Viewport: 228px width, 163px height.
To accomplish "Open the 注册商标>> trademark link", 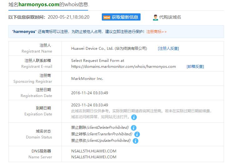I will pyautogui.click(x=156, y=31).
